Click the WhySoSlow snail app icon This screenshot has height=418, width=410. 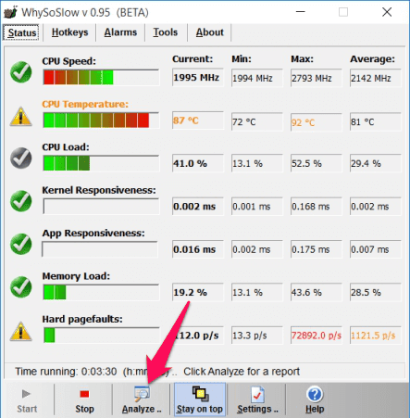[x=10, y=12]
